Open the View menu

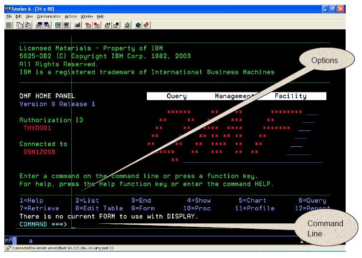[x=29, y=16]
